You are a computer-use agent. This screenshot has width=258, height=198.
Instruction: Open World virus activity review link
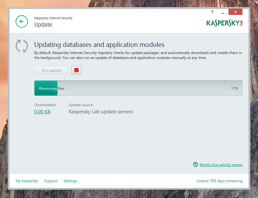221,165
